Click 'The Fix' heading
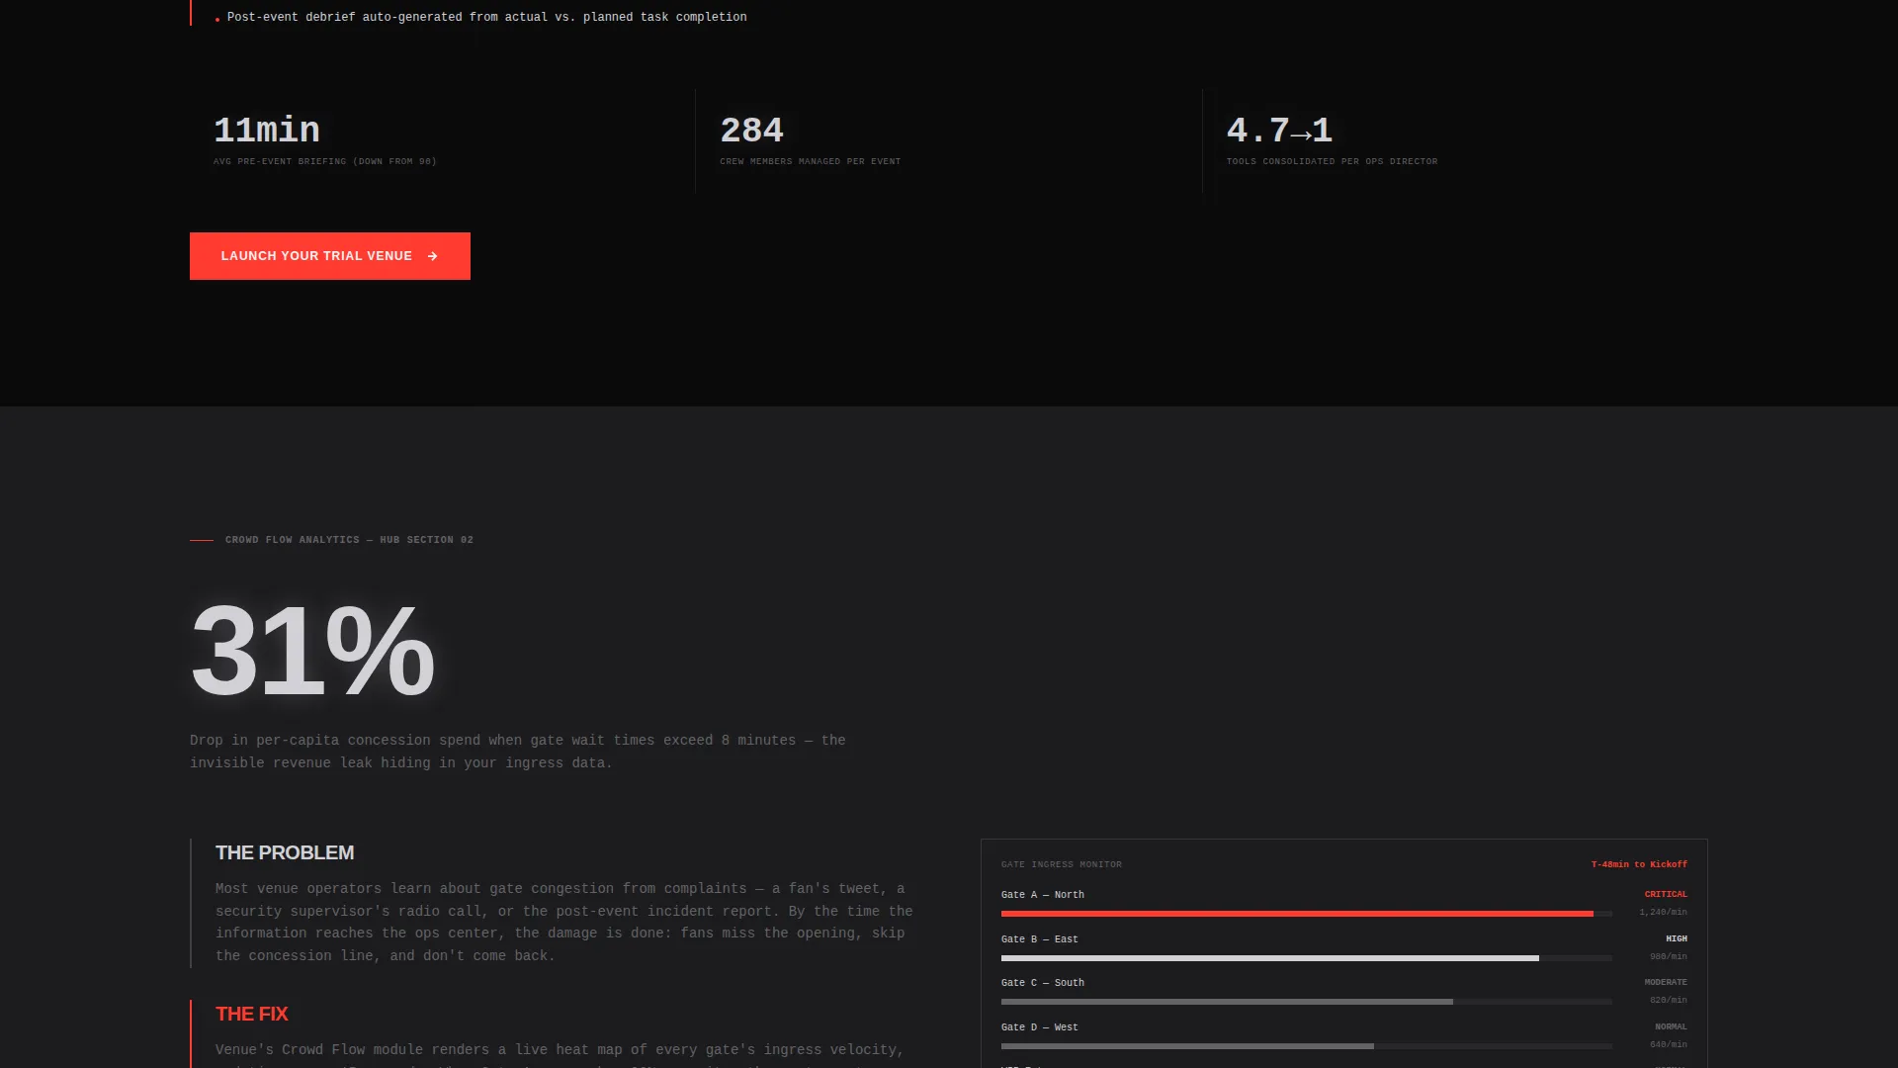Image resolution: width=1898 pixels, height=1068 pixels. (252, 1014)
